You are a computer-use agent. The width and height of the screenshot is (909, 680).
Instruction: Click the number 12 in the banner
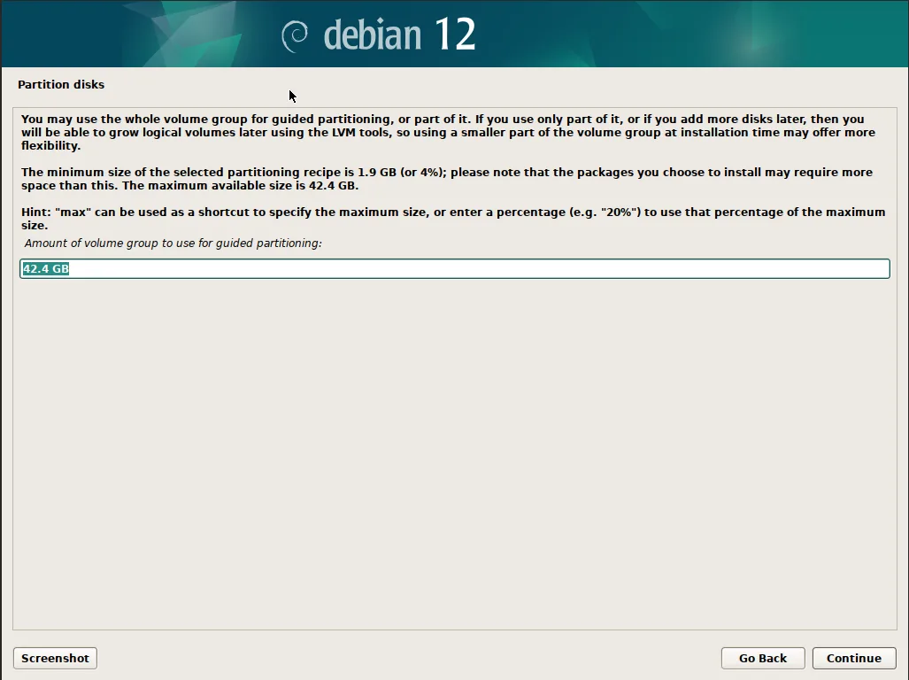click(x=455, y=35)
